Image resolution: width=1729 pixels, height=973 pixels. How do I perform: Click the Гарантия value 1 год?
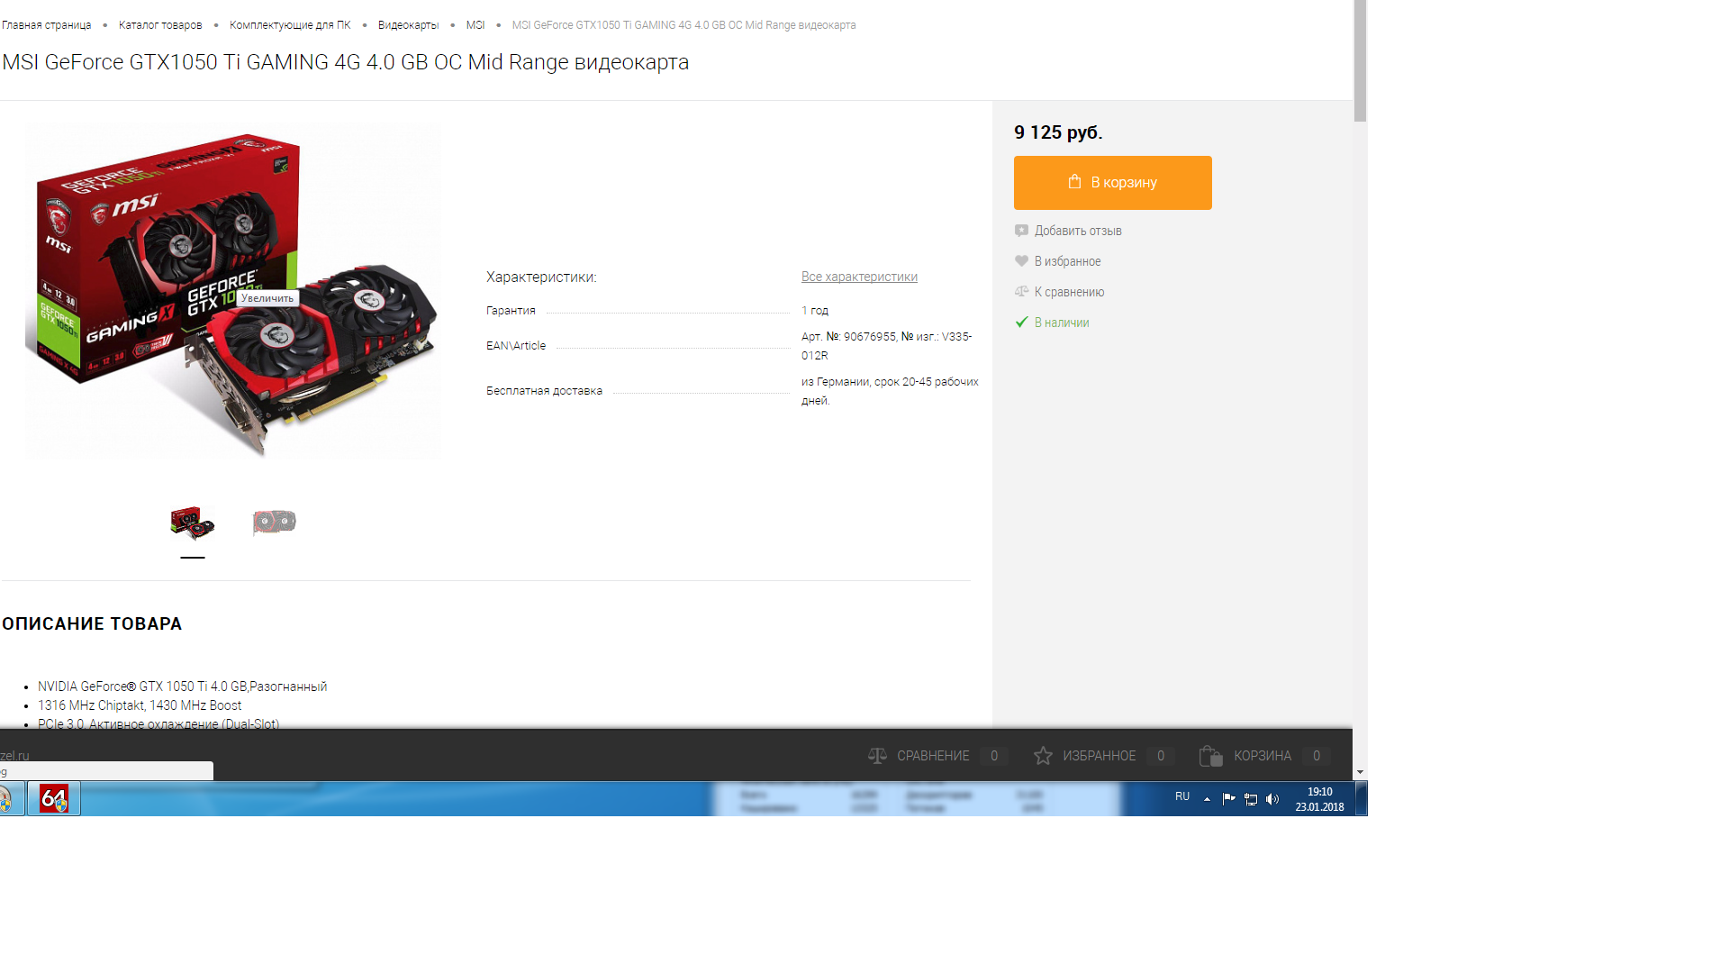click(815, 311)
